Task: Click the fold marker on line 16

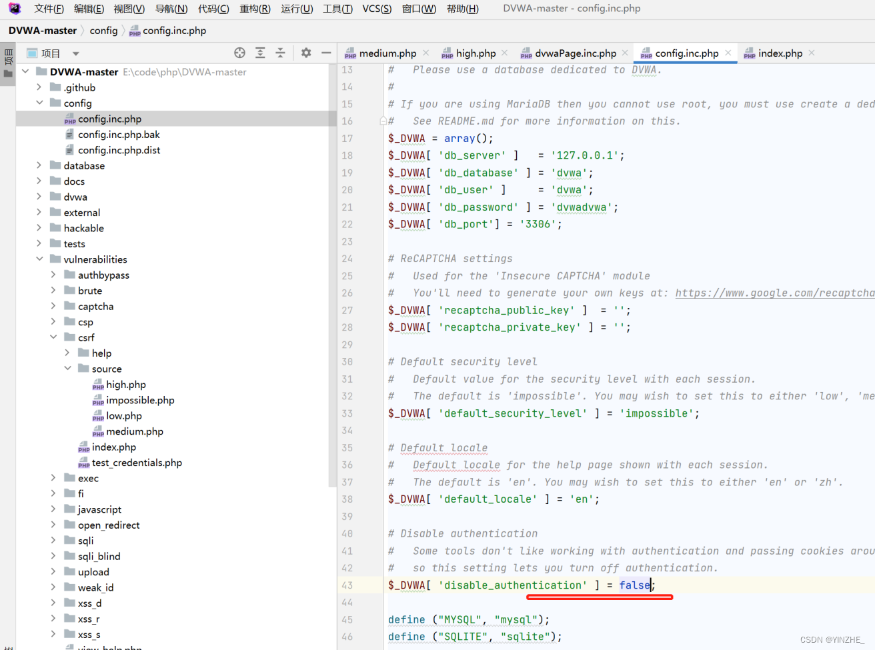Action: point(383,121)
